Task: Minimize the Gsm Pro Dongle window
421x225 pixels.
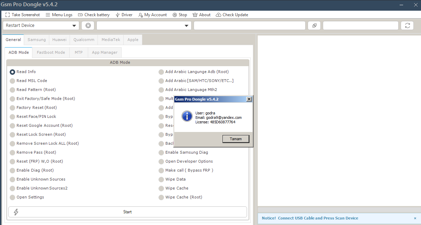Action: 401,4
